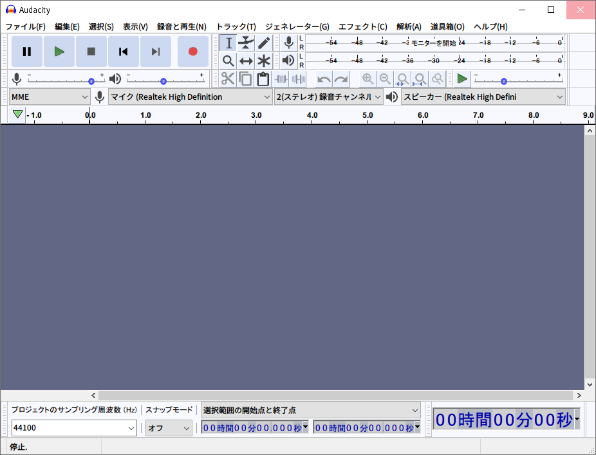The height and width of the screenshot is (455, 596).
Task: Click the recording meter microphone icon
Action: point(289,42)
